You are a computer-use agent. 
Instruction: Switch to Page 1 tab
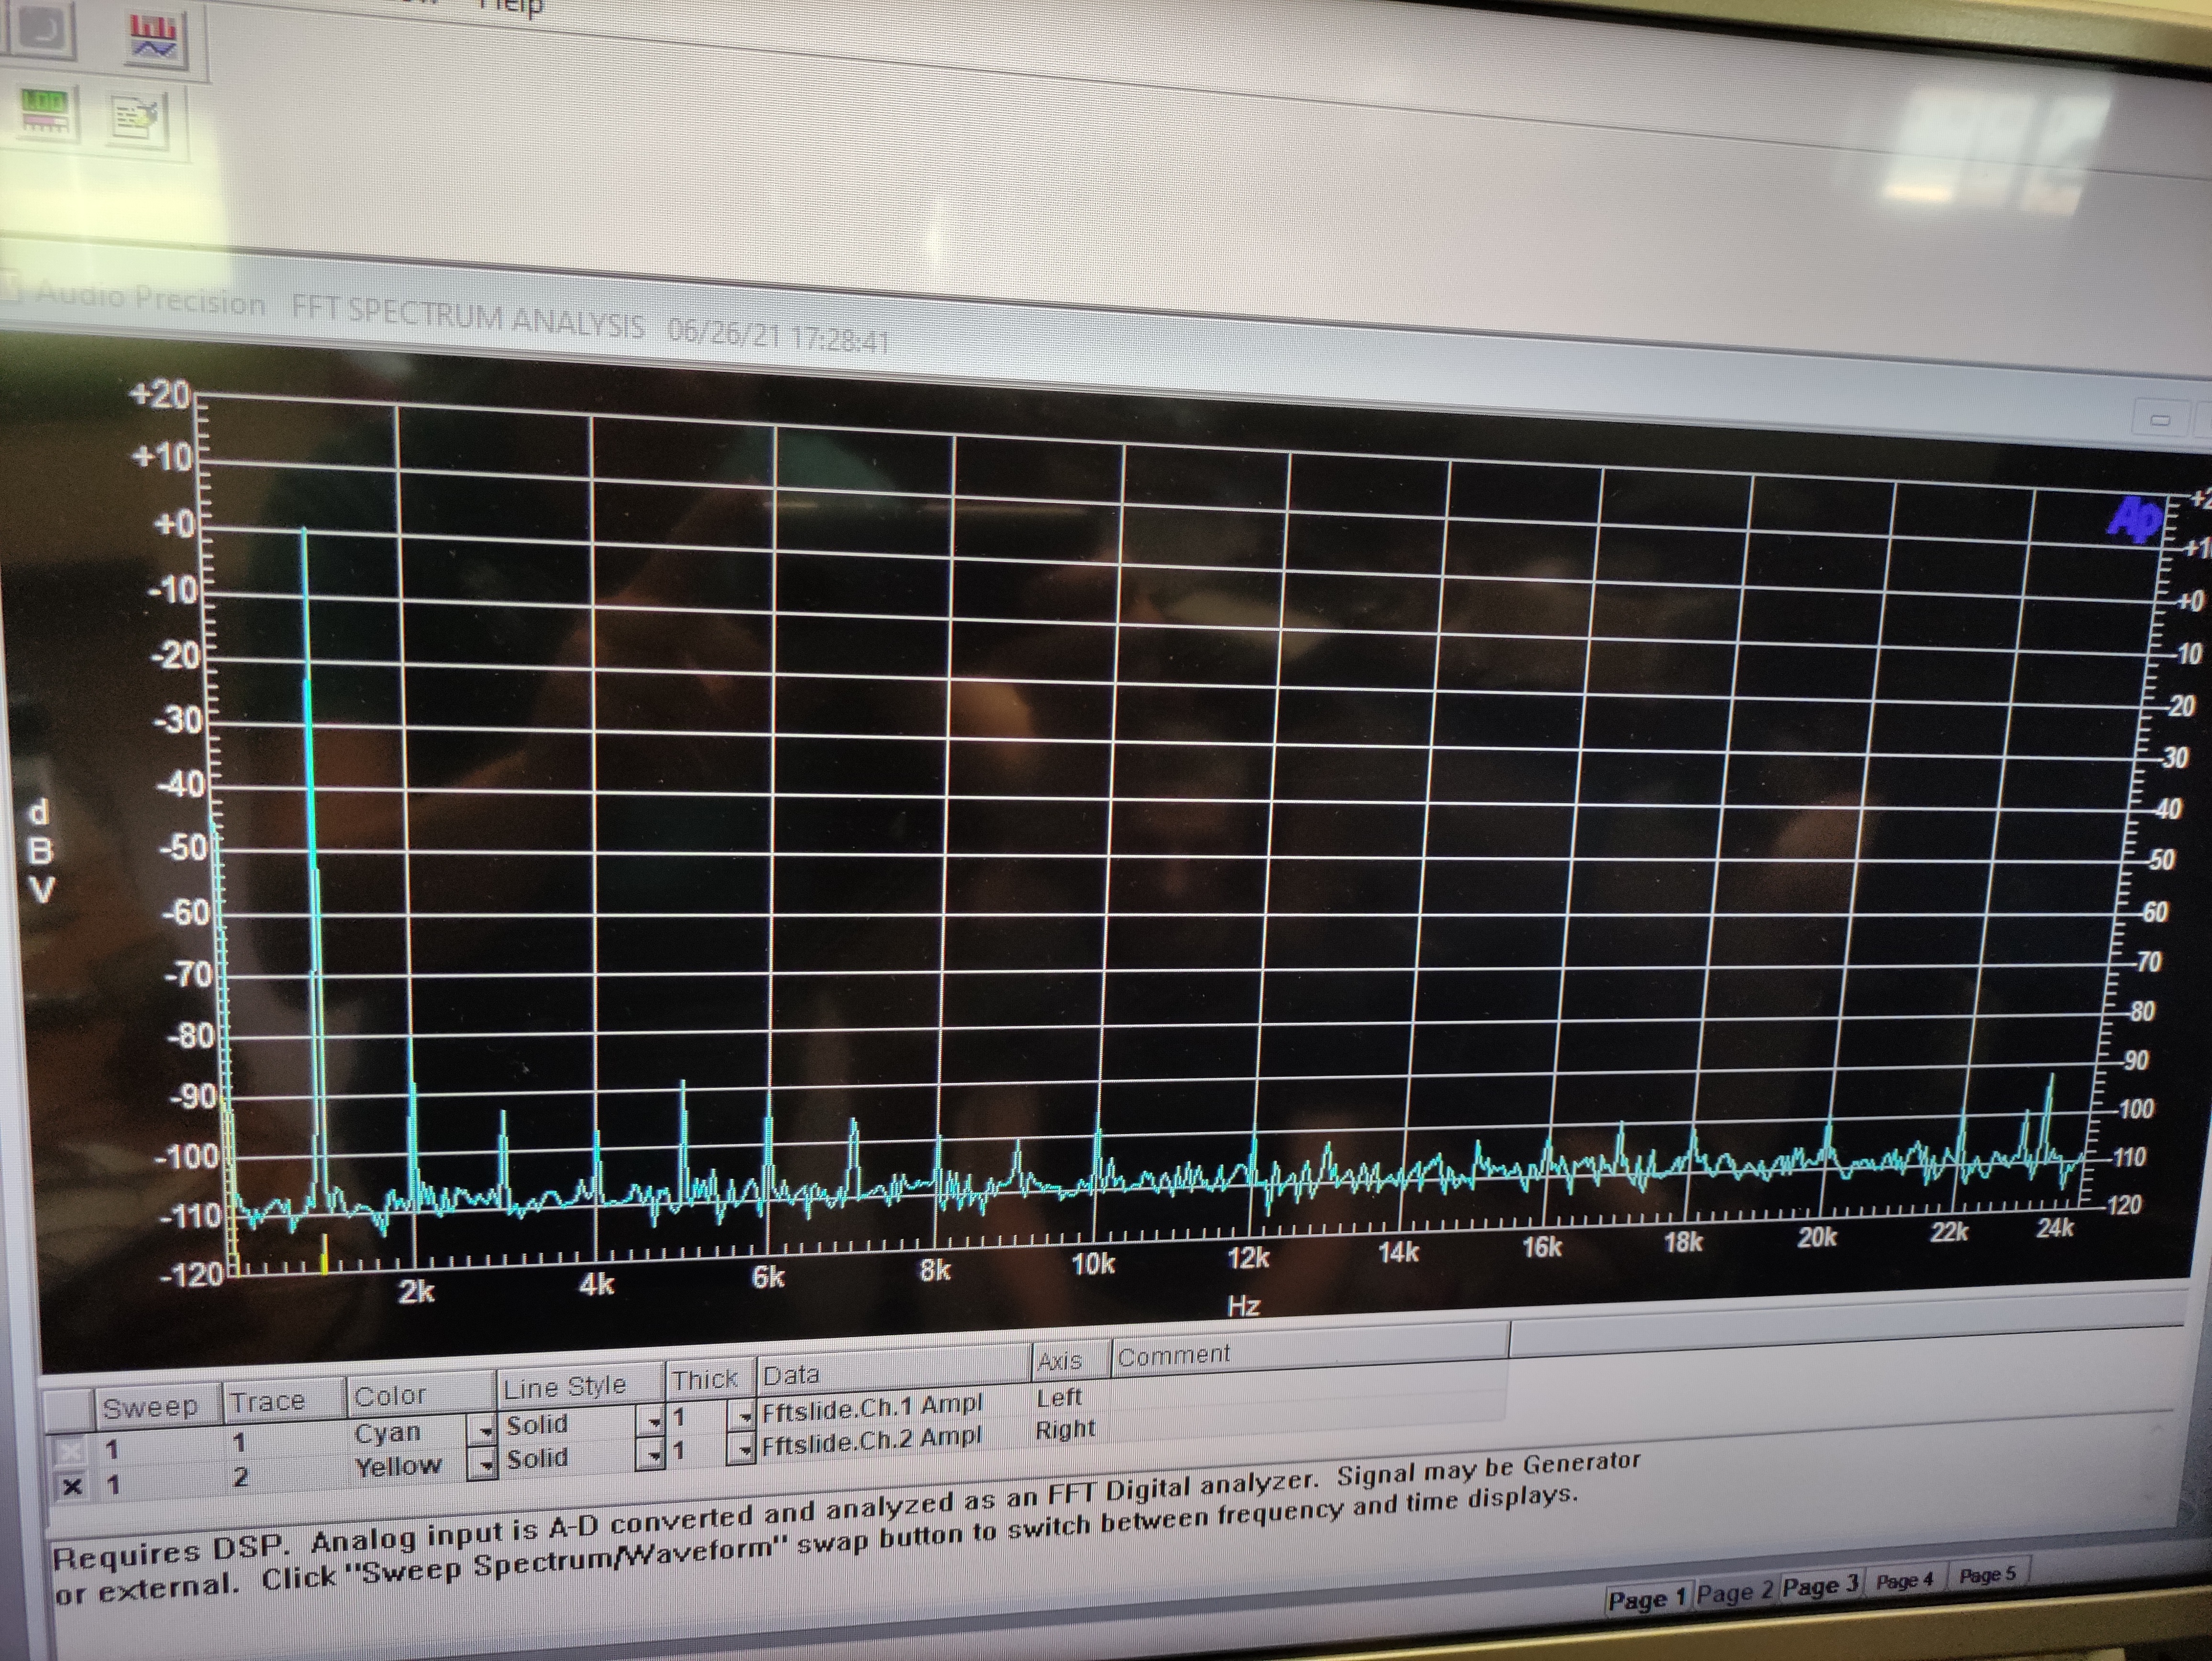pyautogui.click(x=1647, y=1600)
